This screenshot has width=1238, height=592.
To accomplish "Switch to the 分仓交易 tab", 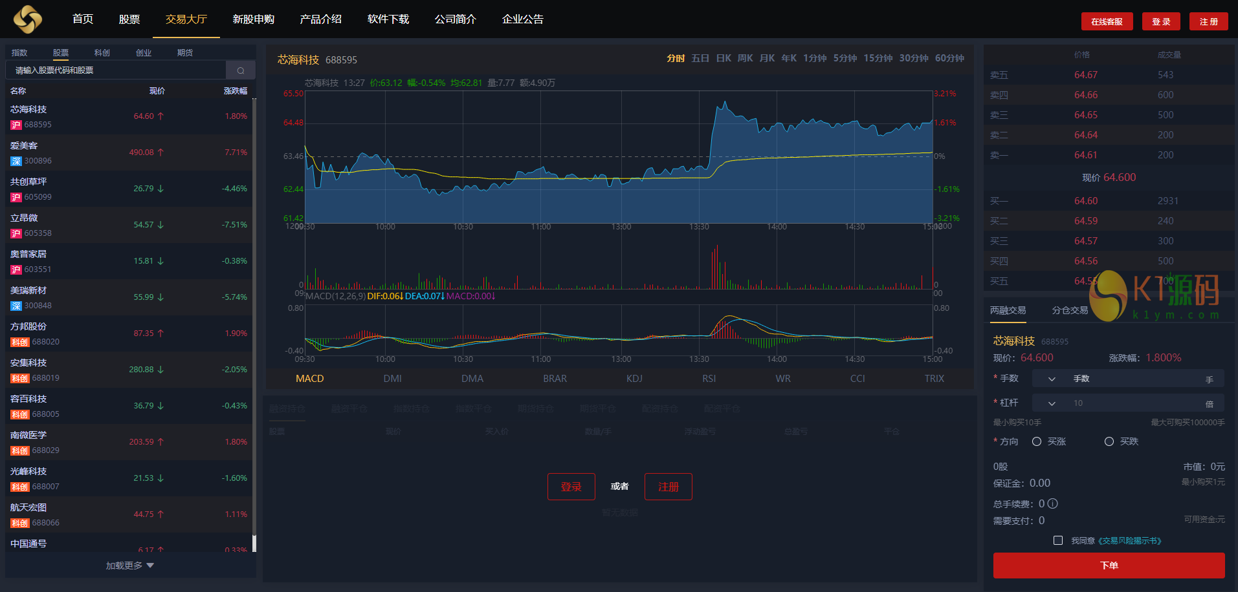I will pos(1070,310).
